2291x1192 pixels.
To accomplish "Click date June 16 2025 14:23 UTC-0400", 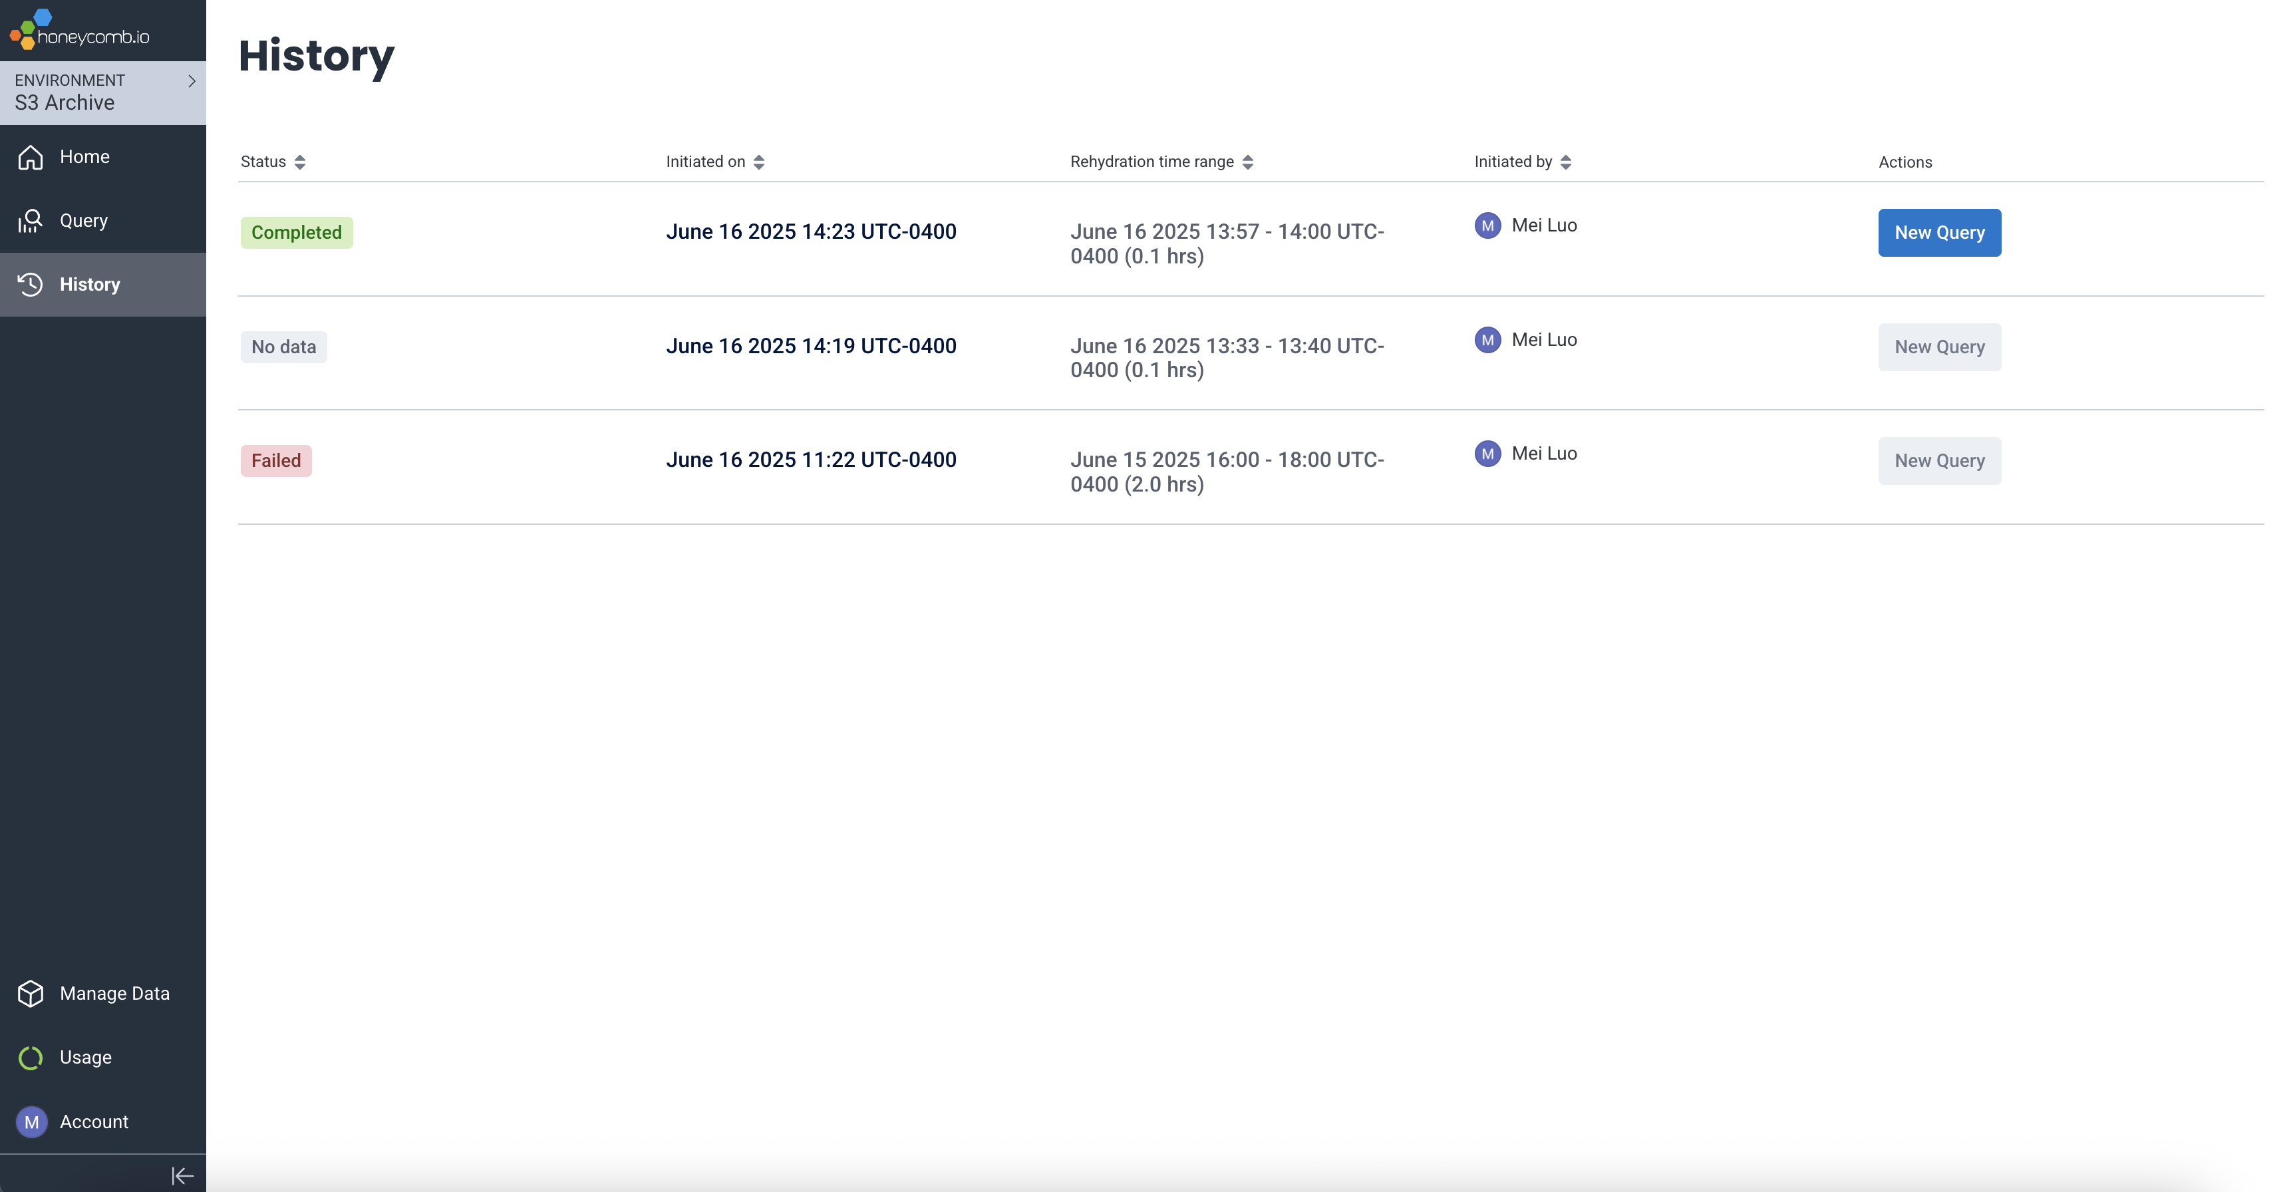I will (x=811, y=231).
